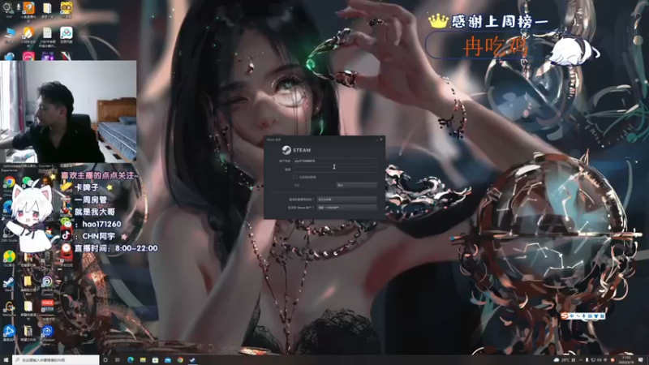This screenshot has height=365, width=649.
Task: Click the taskbar clock and date
Action: pyautogui.click(x=625, y=359)
